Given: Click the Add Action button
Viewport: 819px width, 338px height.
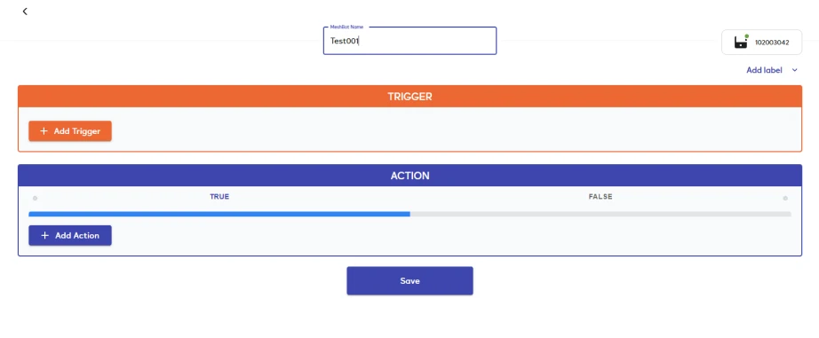Looking at the screenshot, I should click(70, 235).
